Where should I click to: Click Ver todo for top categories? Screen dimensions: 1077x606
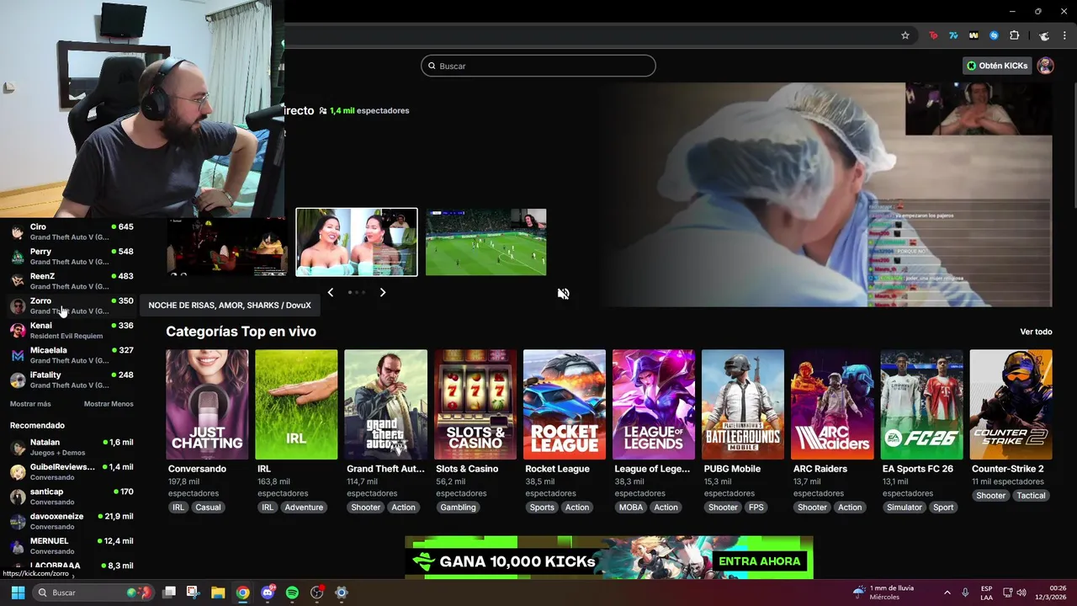point(1036,332)
